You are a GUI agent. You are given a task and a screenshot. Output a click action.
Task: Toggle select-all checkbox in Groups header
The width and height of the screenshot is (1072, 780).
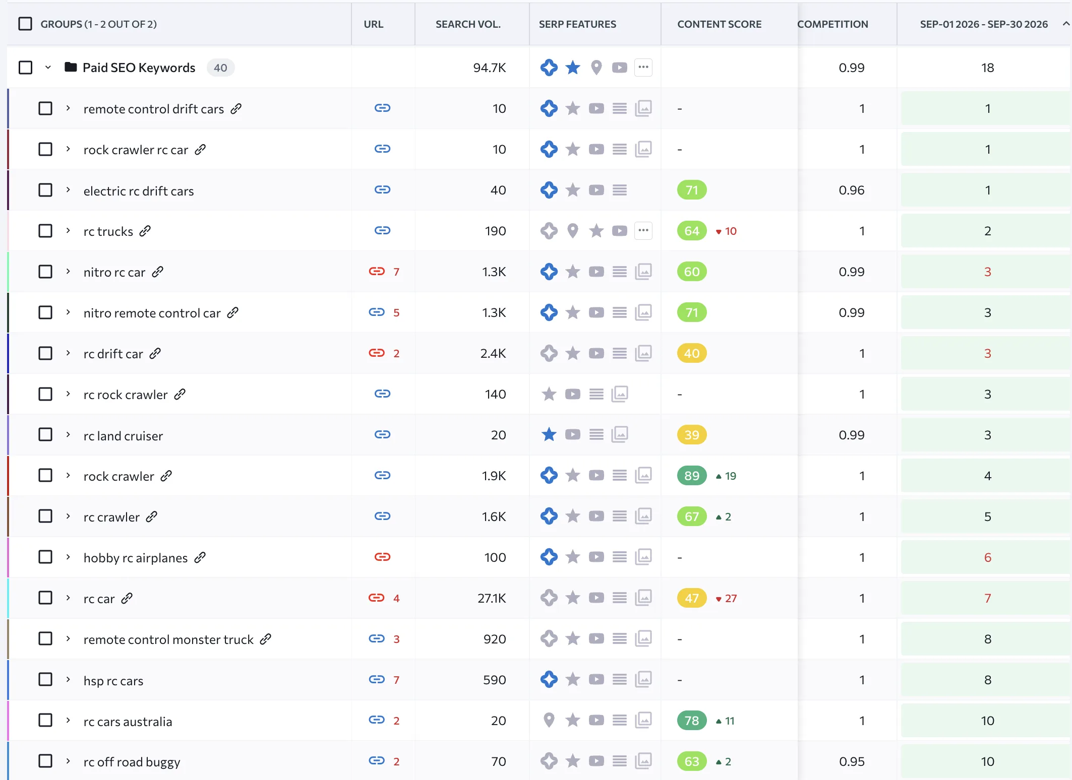(x=25, y=24)
